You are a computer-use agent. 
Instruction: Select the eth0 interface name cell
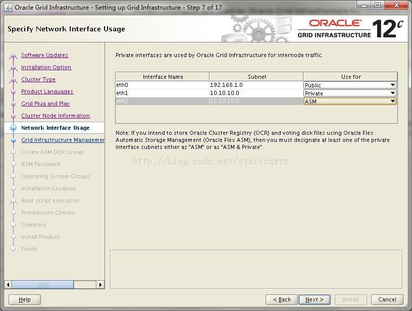[x=163, y=85]
